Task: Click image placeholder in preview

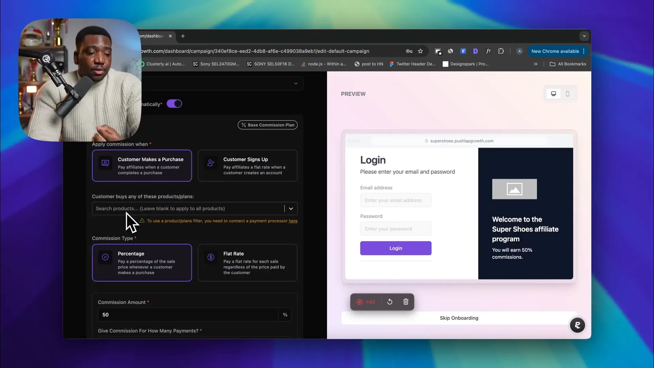Action: point(514,189)
